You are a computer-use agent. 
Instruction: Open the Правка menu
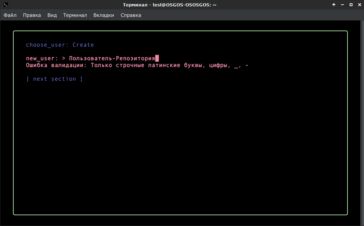tap(32, 15)
